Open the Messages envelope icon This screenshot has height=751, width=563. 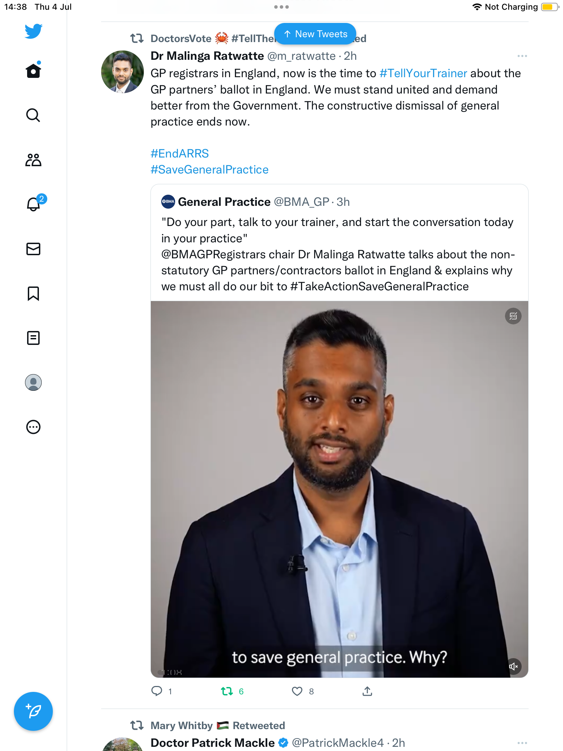[x=33, y=249]
